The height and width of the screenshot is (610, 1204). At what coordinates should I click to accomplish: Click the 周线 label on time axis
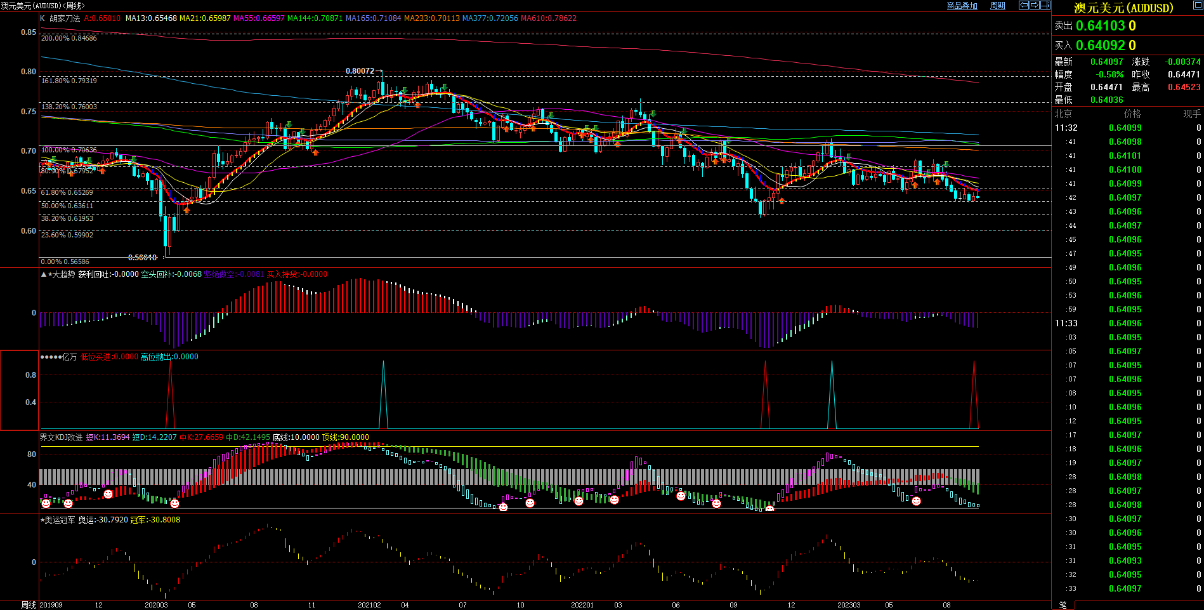(29, 605)
